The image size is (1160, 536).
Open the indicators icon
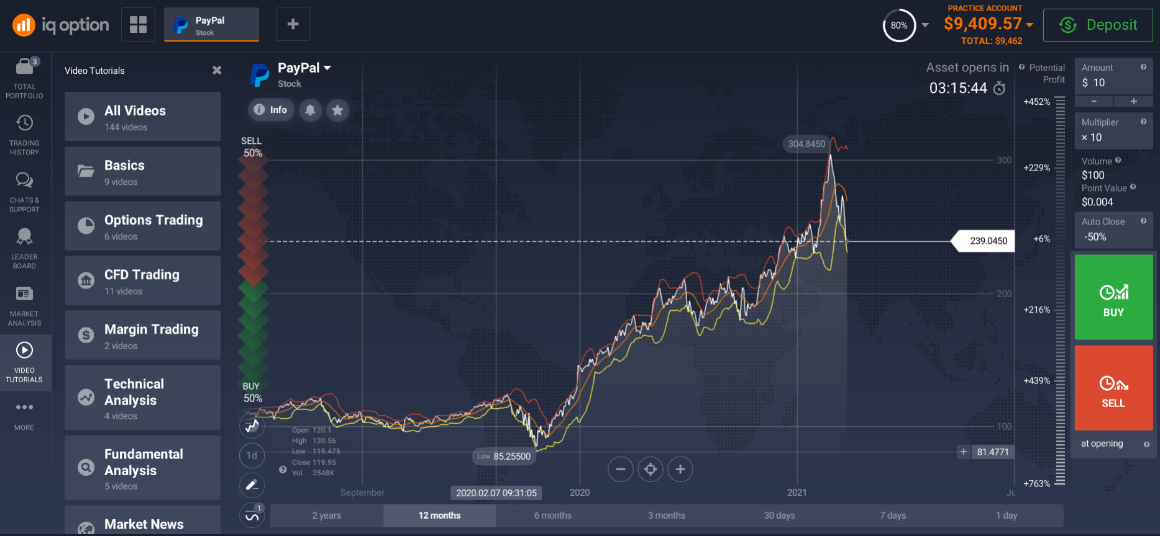point(252,515)
